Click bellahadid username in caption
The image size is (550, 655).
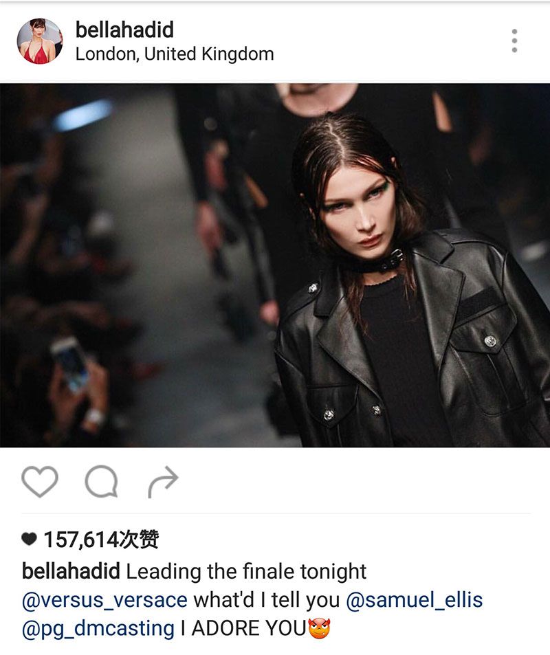[x=71, y=571]
